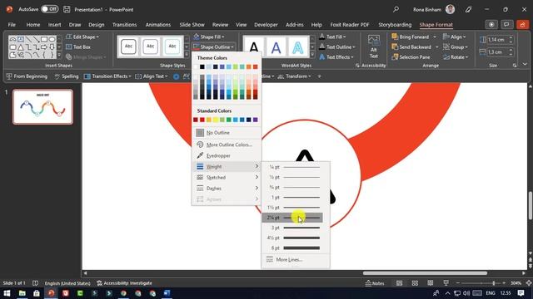Select the blue WordArt style A
This screenshot has width=533, height=299.
[276, 47]
